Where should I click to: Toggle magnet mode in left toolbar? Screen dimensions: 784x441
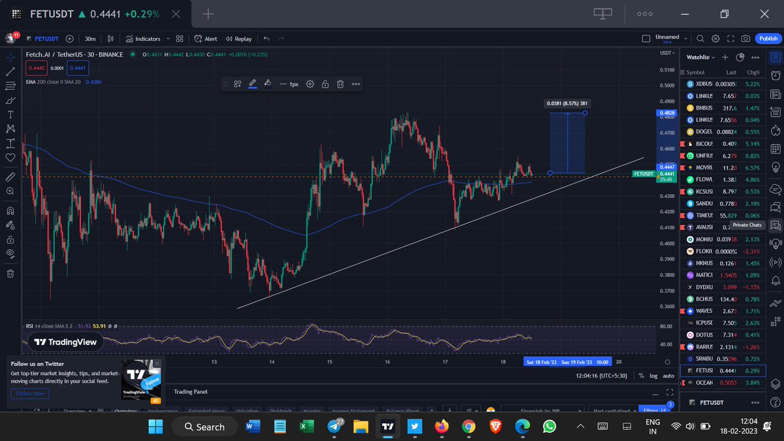10,210
